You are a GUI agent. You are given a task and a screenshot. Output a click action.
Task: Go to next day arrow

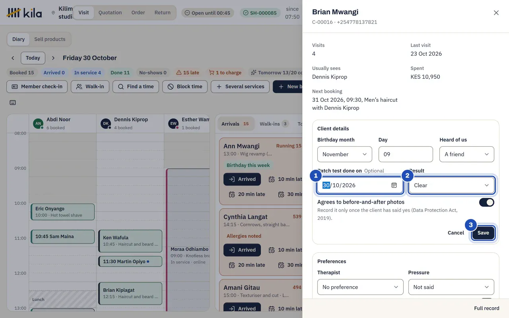(x=53, y=58)
